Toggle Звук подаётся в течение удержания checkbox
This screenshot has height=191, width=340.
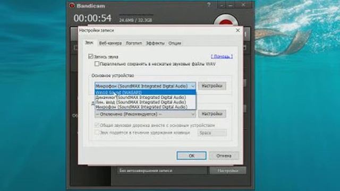(x=97, y=132)
